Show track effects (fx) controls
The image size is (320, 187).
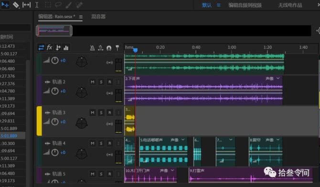tap(49, 48)
